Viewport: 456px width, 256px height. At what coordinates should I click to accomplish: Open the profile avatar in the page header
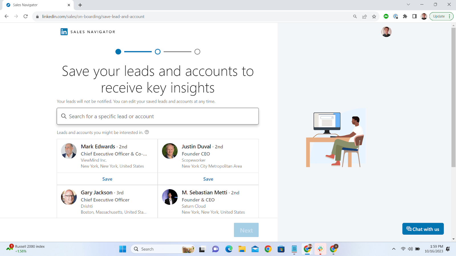click(x=386, y=32)
